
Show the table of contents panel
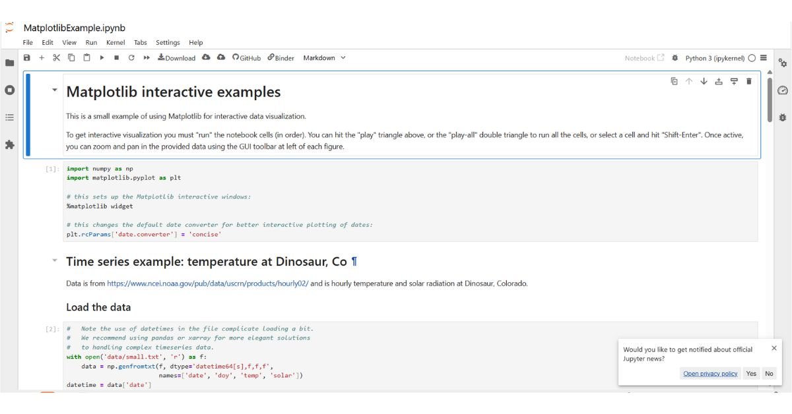pyautogui.click(x=9, y=119)
